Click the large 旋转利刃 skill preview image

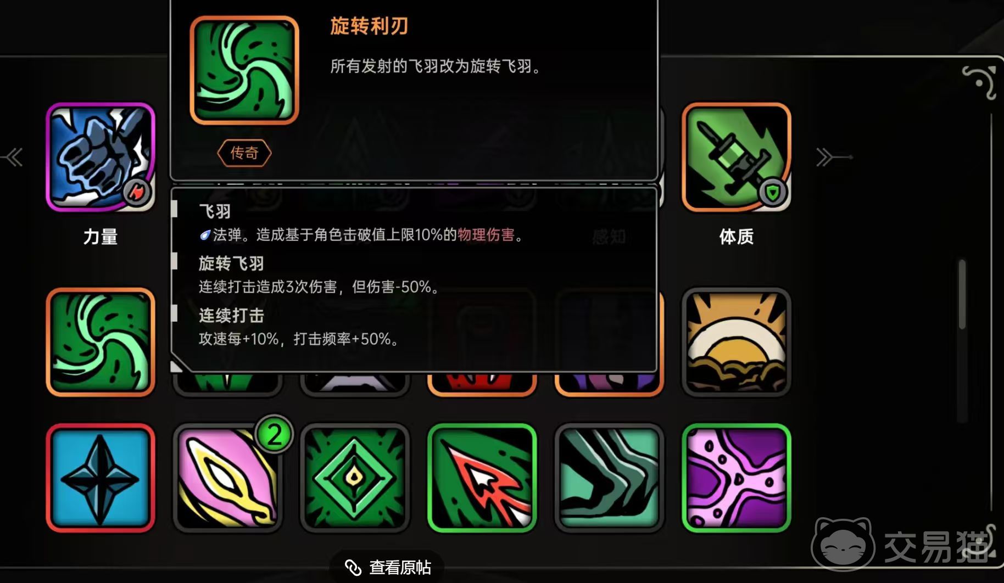(244, 70)
